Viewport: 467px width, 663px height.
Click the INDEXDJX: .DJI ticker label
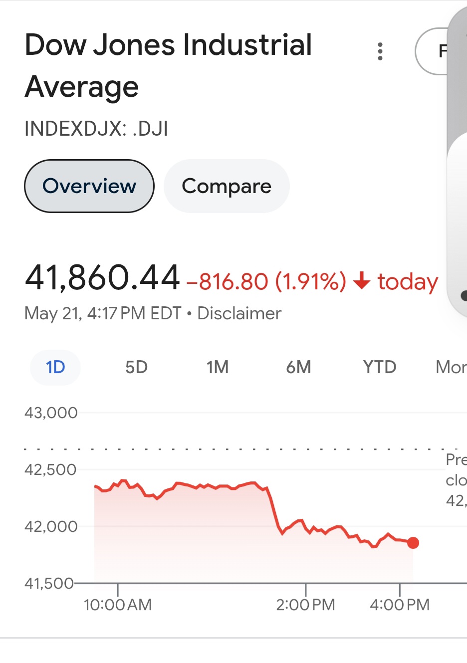96,129
